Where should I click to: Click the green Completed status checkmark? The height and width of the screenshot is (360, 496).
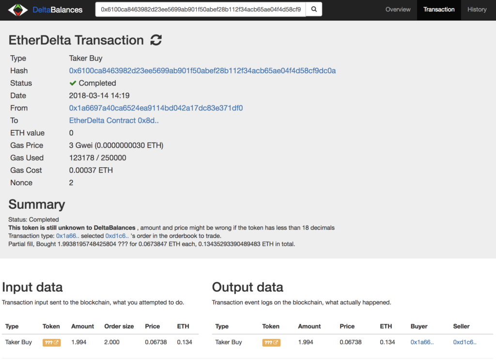tap(73, 83)
